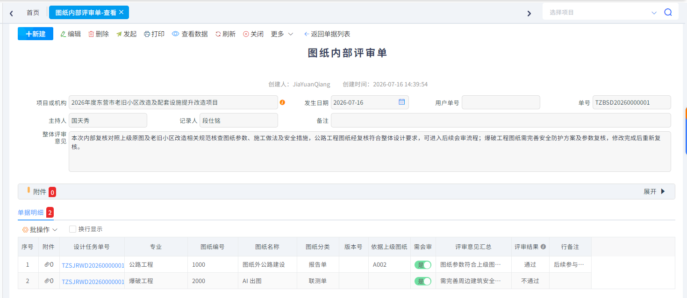Open the 批操作 dropdown

(40, 229)
